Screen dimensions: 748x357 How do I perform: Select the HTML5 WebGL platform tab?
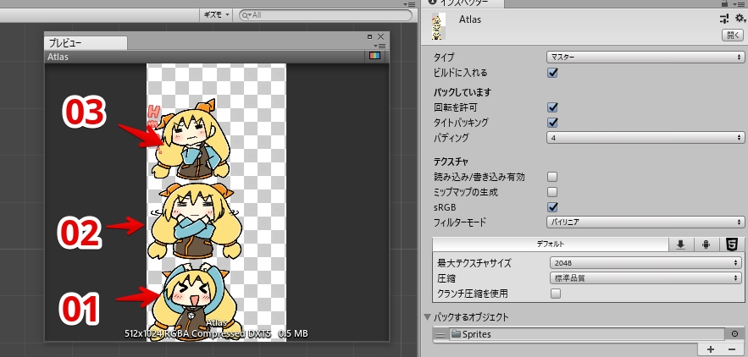731,244
